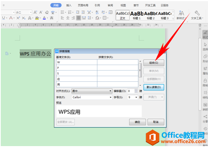Apply numbered list formatting
208x148 pixels.
(70, 13)
